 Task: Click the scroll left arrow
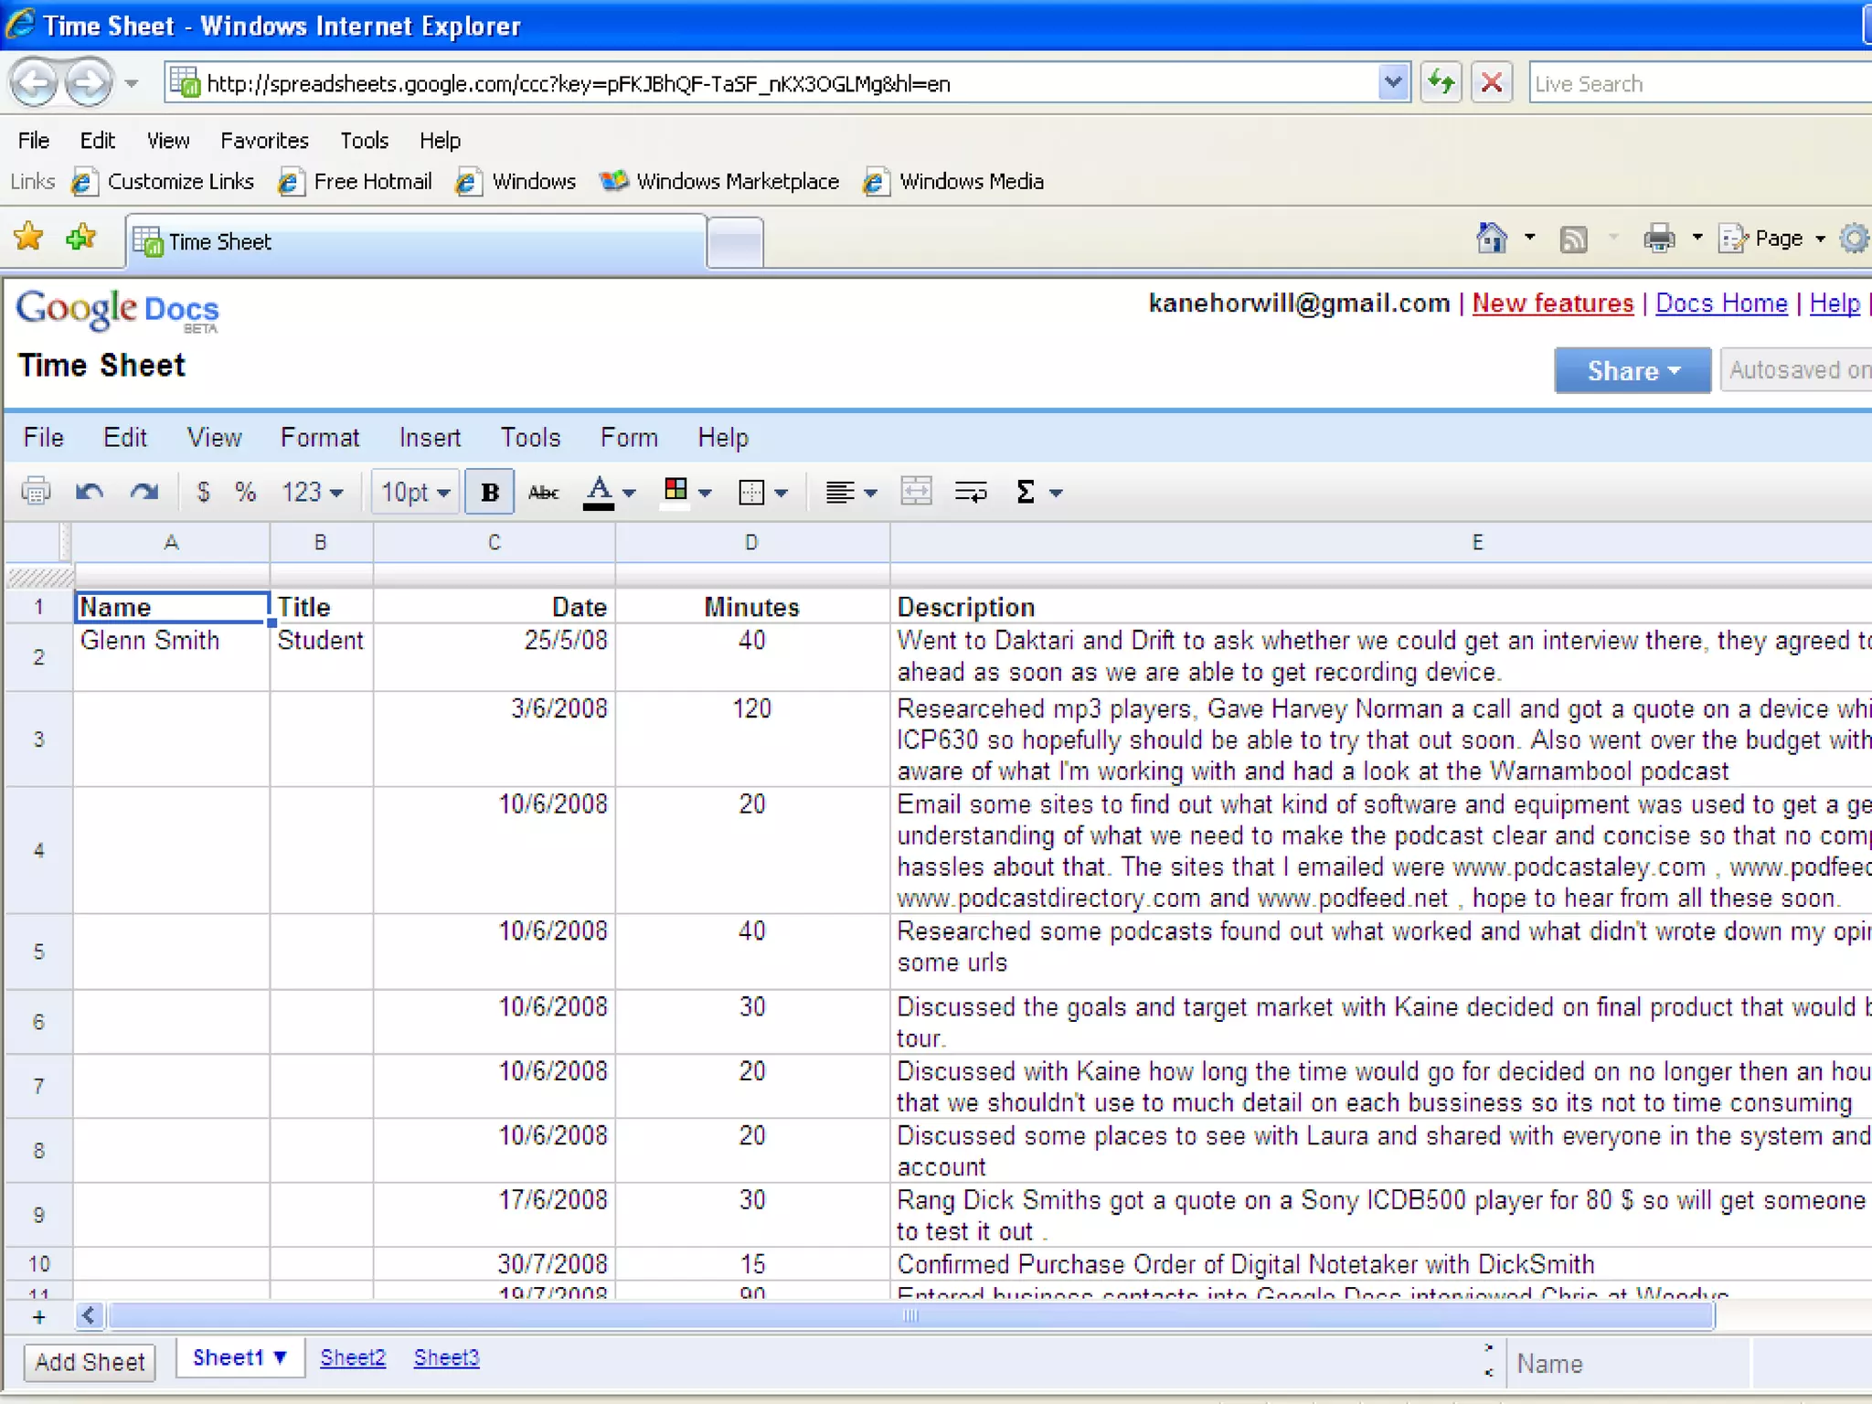(89, 1315)
